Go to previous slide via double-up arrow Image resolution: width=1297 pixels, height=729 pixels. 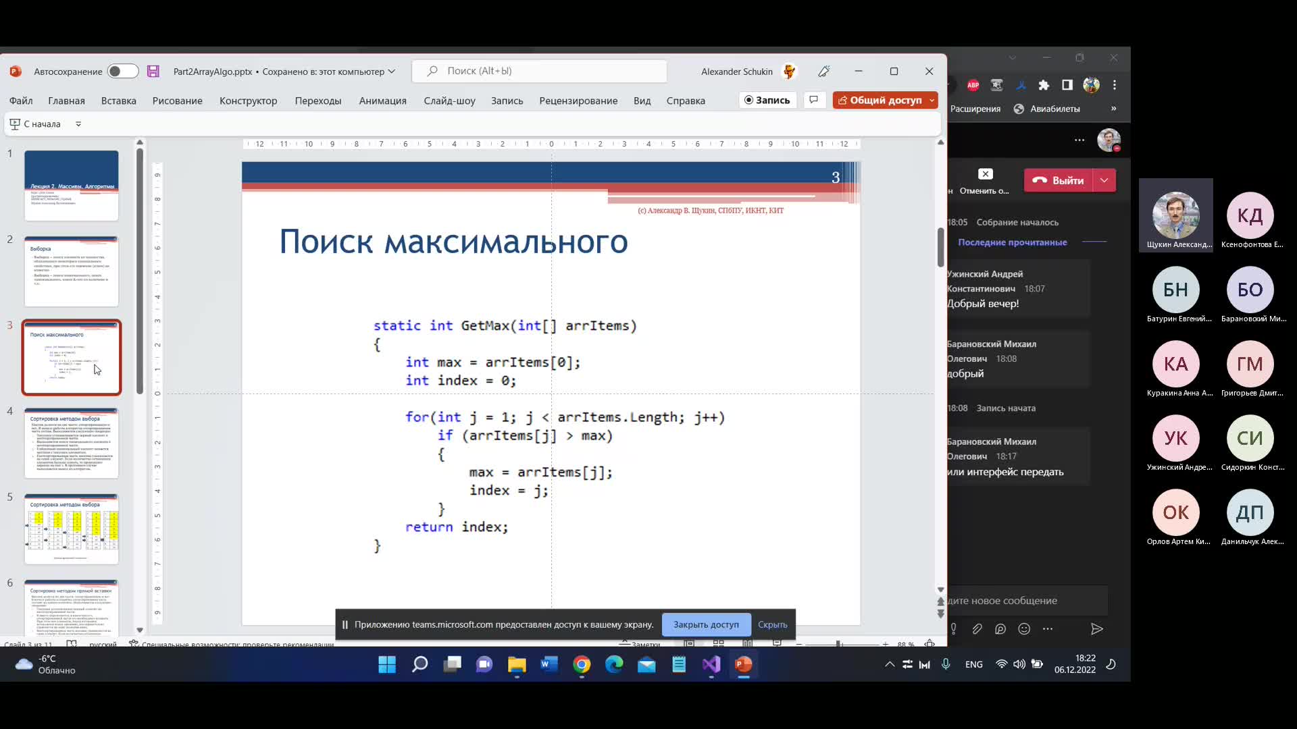pos(940,601)
